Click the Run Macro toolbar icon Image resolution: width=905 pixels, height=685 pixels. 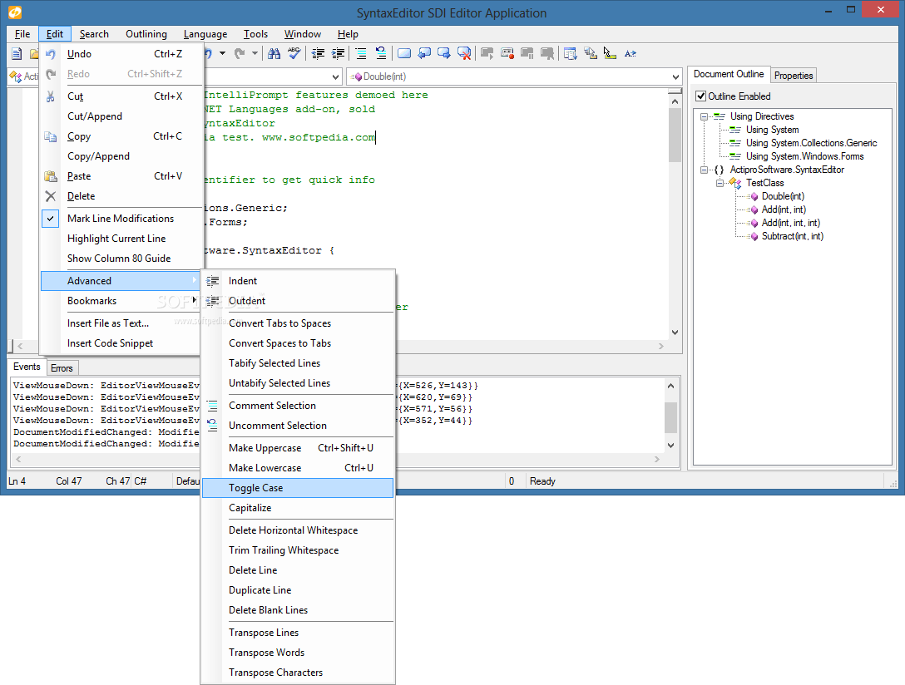coord(487,54)
